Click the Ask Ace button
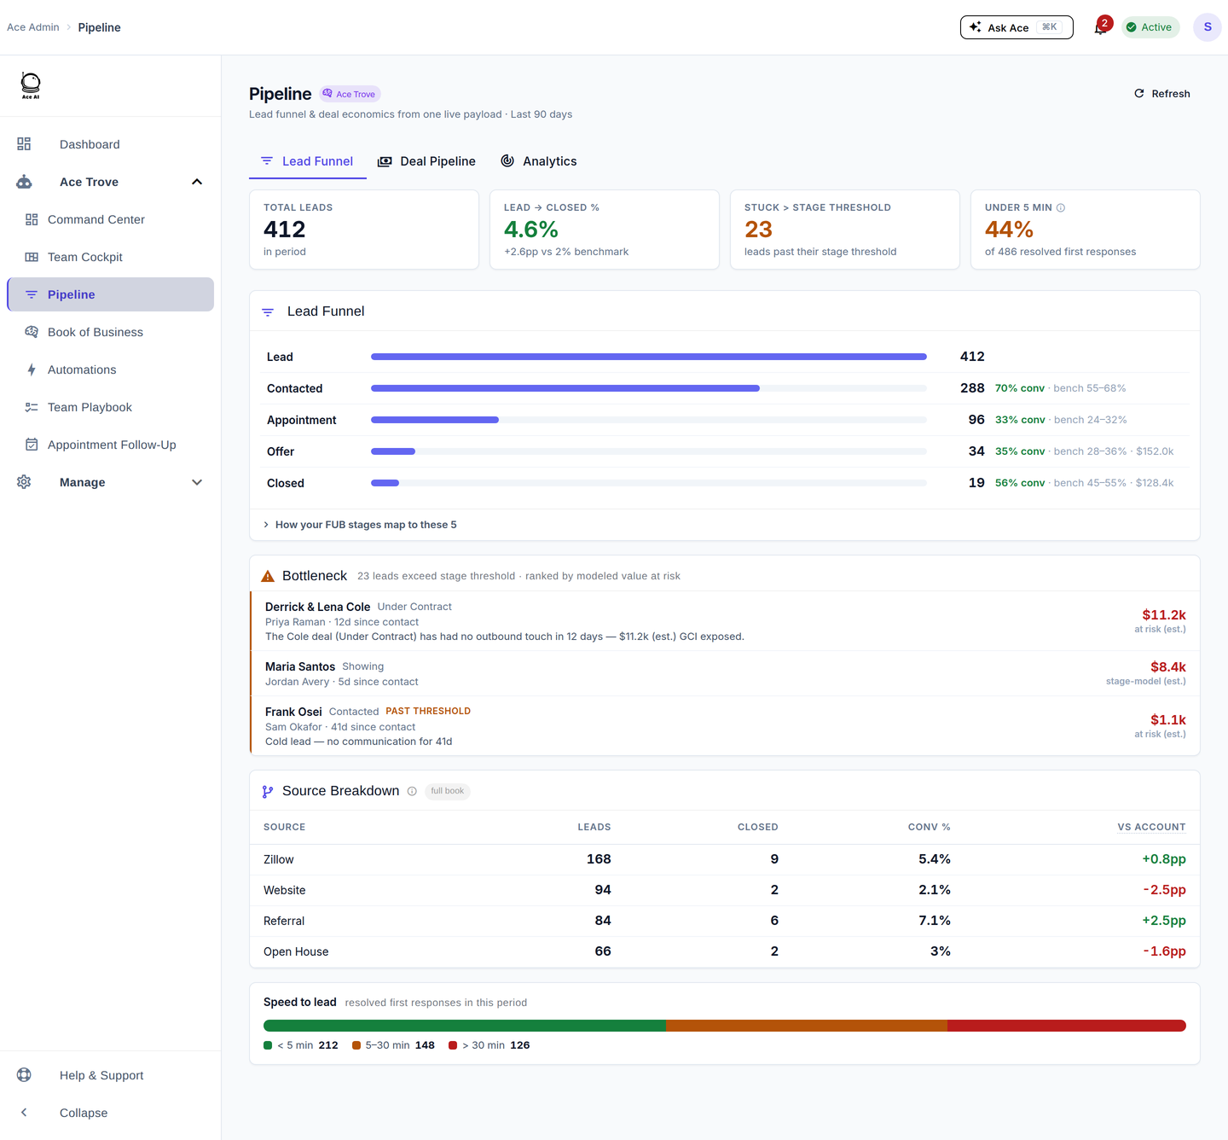Image resolution: width=1228 pixels, height=1140 pixels. click(1017, 27)
